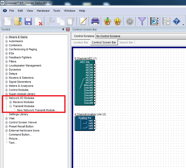Expand the Feedback Fighters node
The width and height of the screenshot is (186, 168).
[x=7, y=57]
